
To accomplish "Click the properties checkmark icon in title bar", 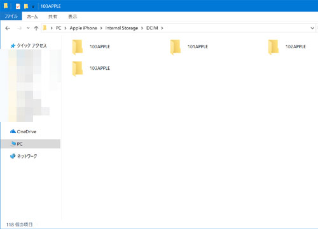I will pos(18,6).
